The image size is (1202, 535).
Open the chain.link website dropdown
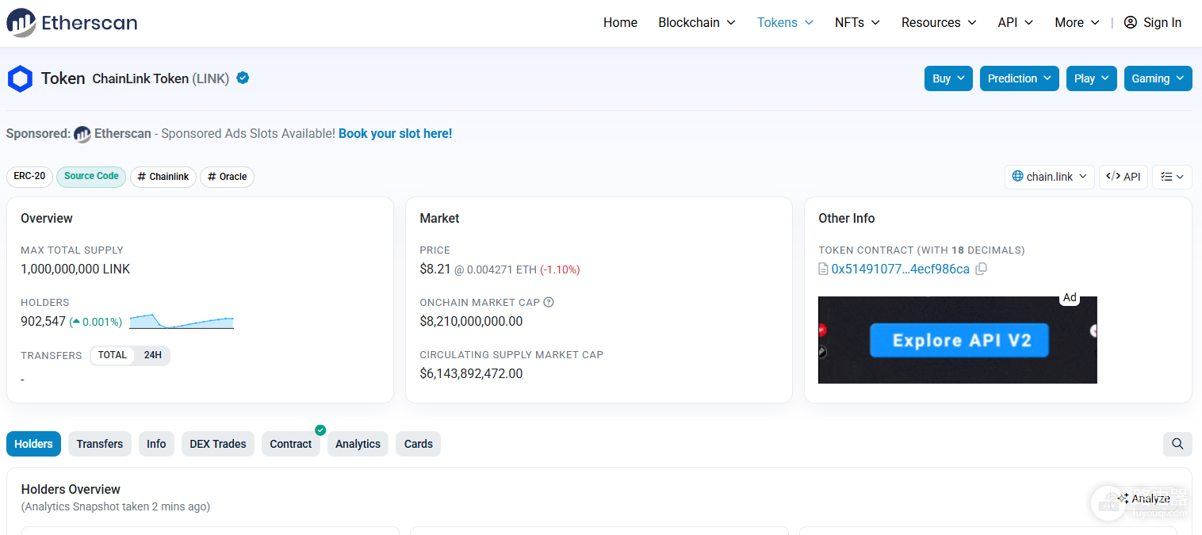pyautogui.click(x=1050, y=177)
